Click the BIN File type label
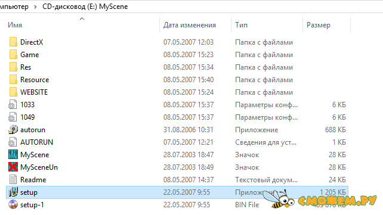 coord(247,205)
